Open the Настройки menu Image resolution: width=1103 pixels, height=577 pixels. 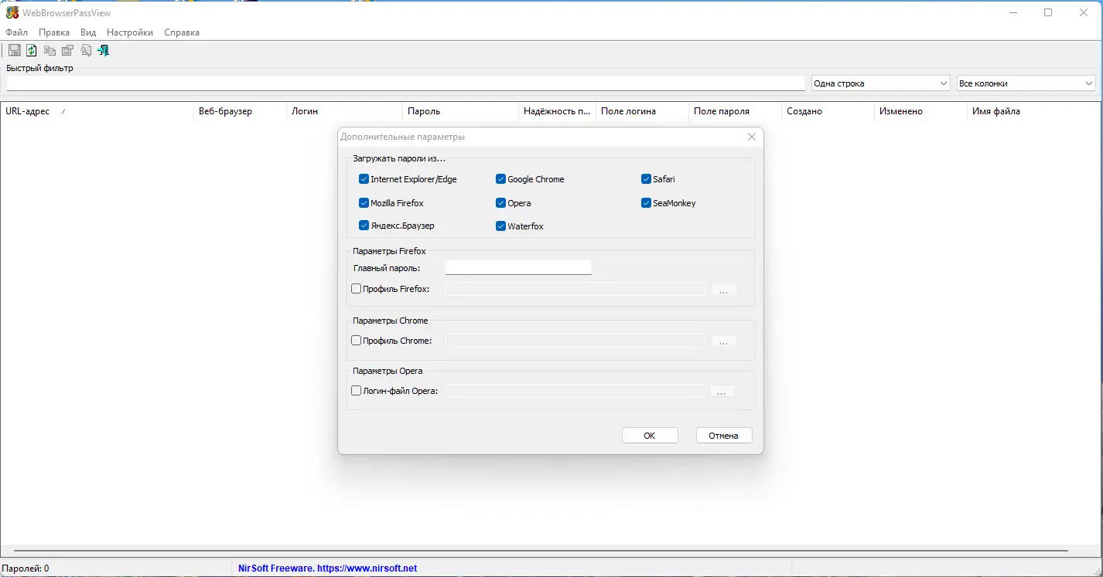130,32
